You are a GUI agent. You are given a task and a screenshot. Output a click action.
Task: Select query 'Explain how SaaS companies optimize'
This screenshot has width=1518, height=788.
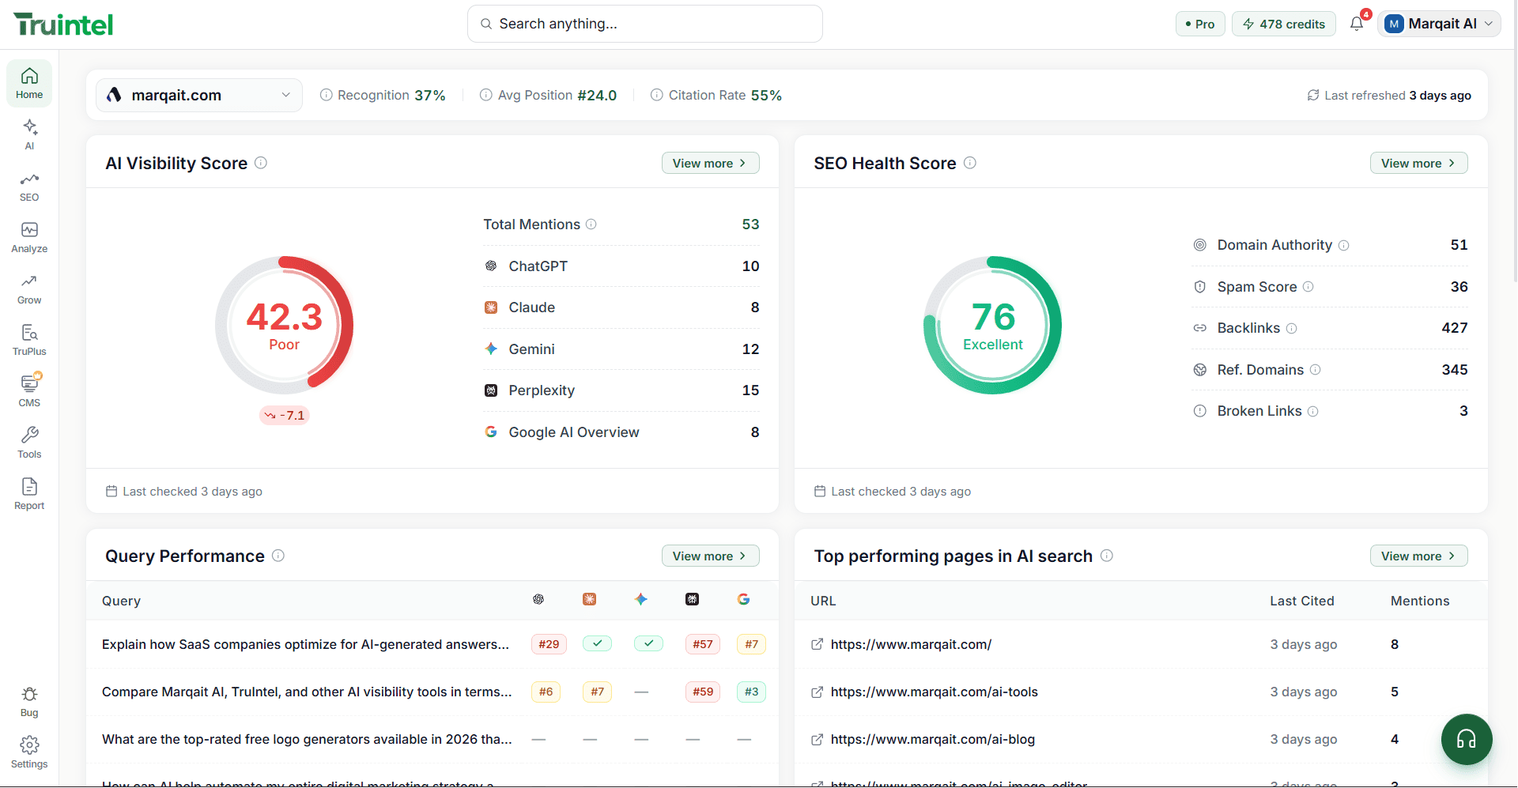coord(305,645)
